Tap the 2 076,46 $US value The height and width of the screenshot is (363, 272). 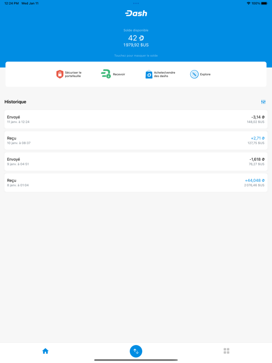(x=254, y=185)
